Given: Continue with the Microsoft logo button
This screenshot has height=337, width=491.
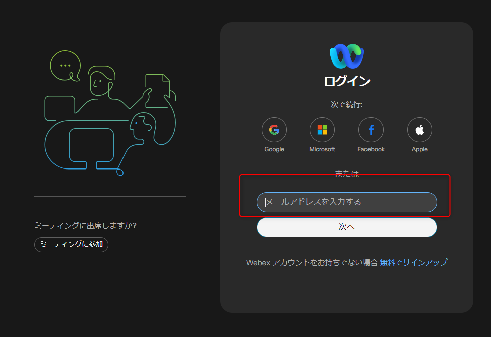Looking at the screenshot, I should point(322,130).
